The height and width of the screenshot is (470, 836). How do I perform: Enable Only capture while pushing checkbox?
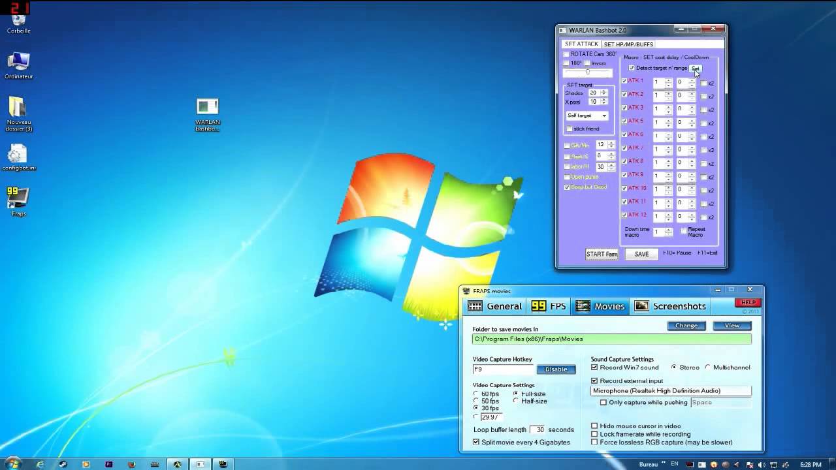[603, 403]
